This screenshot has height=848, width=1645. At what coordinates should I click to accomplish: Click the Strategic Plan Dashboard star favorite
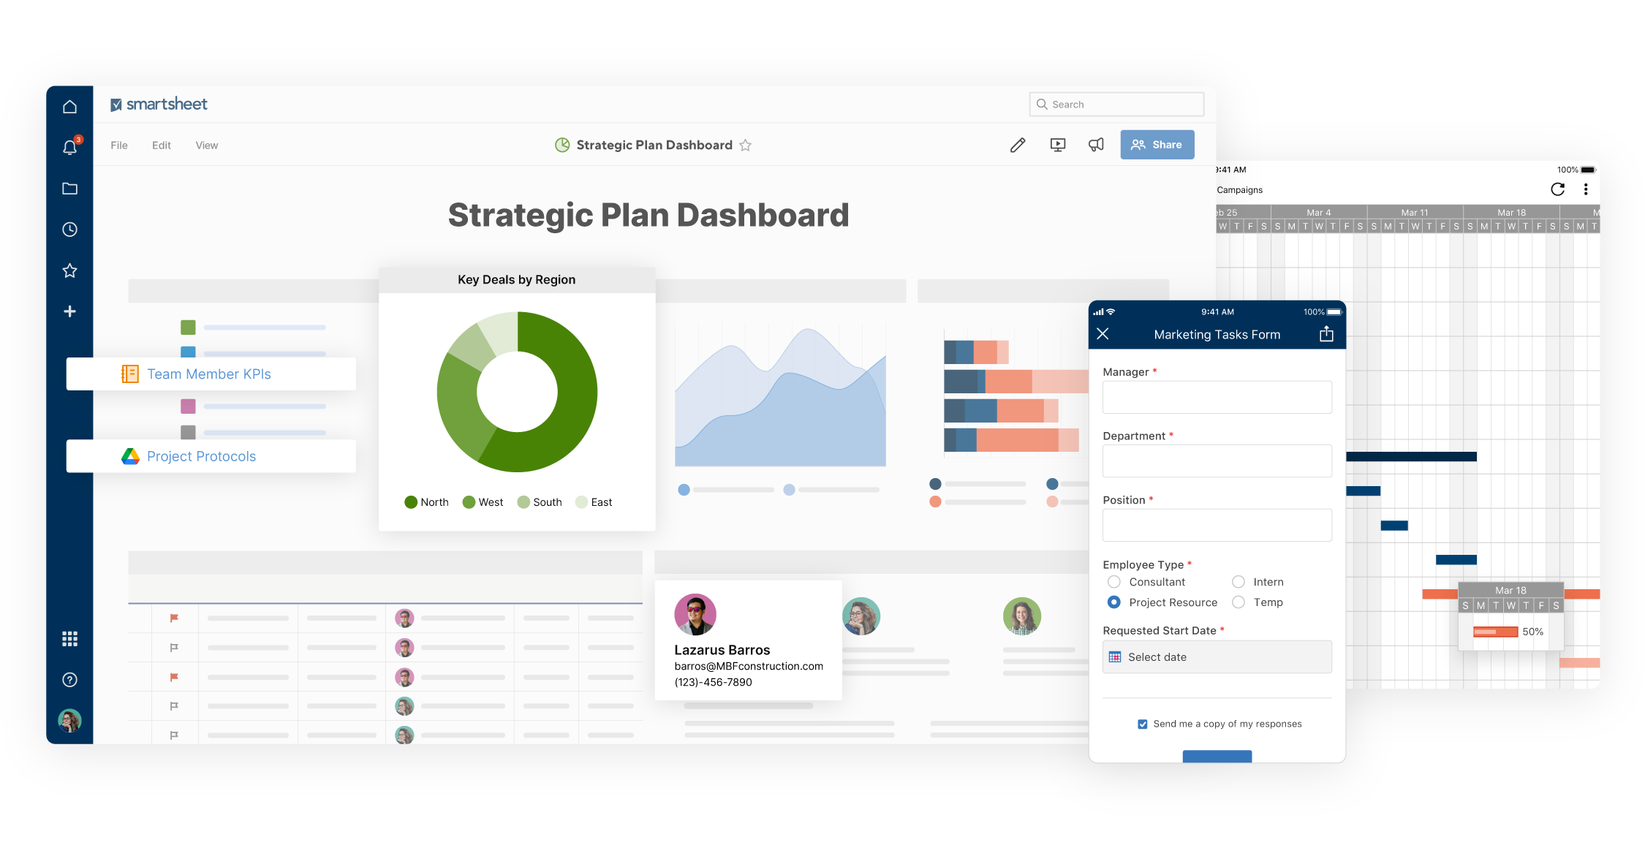(x=749, y=144)
